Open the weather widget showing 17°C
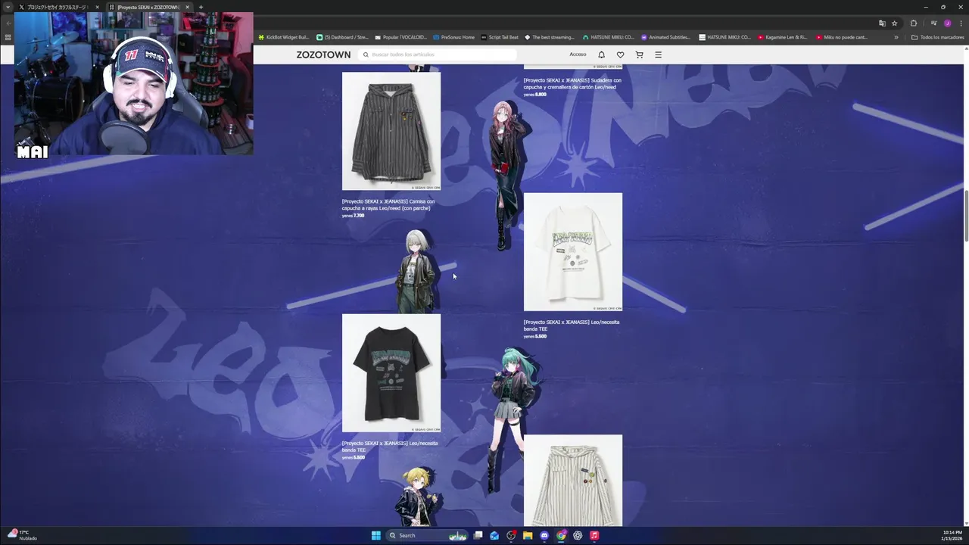The height and width of the screenshot is (545, 969). click(23, 535)
